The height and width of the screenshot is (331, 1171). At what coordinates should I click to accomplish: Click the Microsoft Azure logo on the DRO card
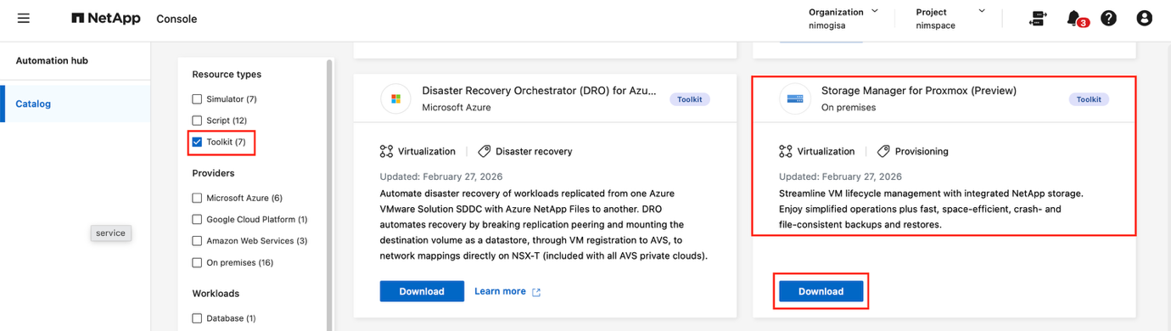(x=395, y=98)
